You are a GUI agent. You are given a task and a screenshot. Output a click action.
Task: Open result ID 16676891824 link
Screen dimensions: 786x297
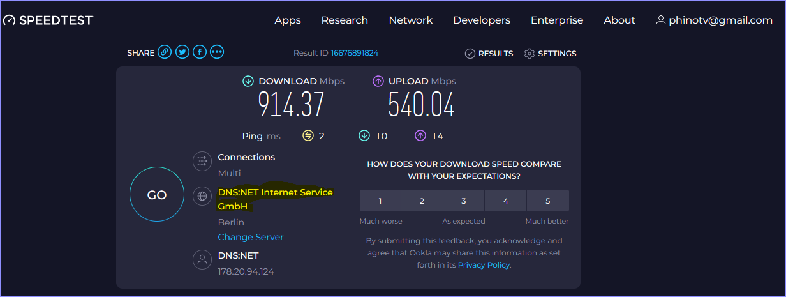tap(355, 53)
